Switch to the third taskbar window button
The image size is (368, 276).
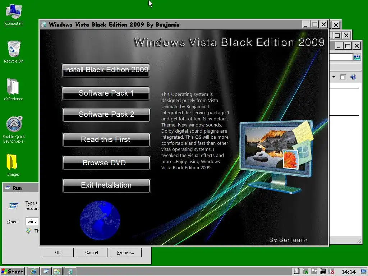click(x=57, y=272)
